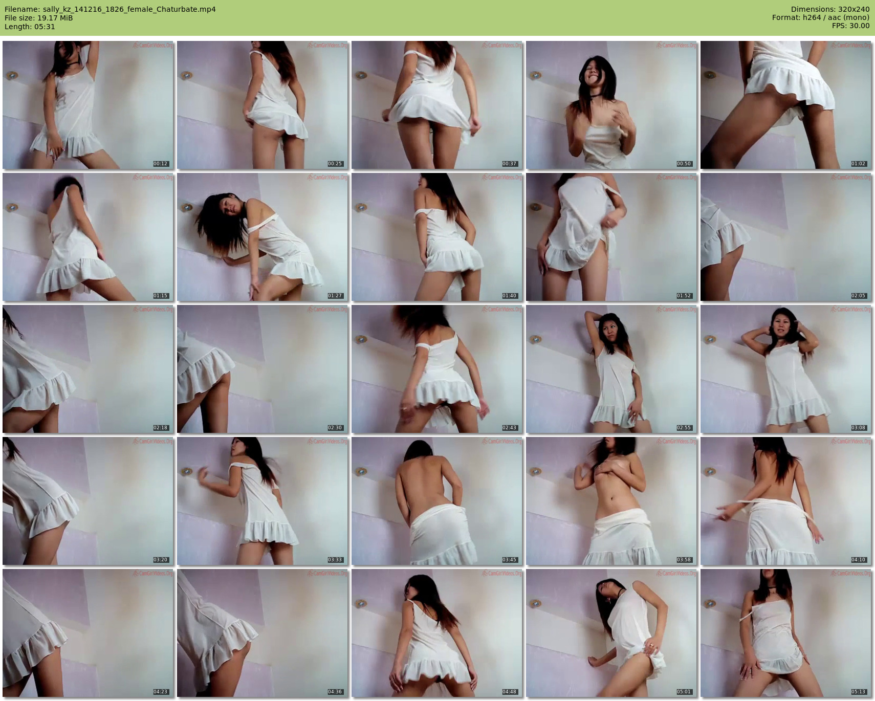Screen dimensions: 875x701
Task: Open the frame with timestamp 03:45
Action: tap(437, 501)
